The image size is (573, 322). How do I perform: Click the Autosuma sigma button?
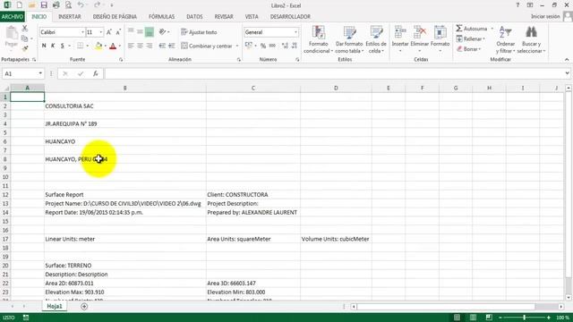pyautogui.click(x=472, y=29)
